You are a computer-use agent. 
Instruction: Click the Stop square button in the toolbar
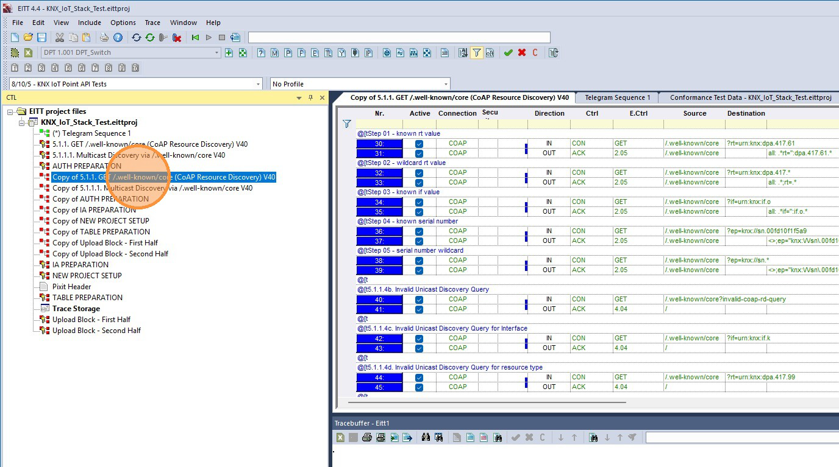click(222, 38)
